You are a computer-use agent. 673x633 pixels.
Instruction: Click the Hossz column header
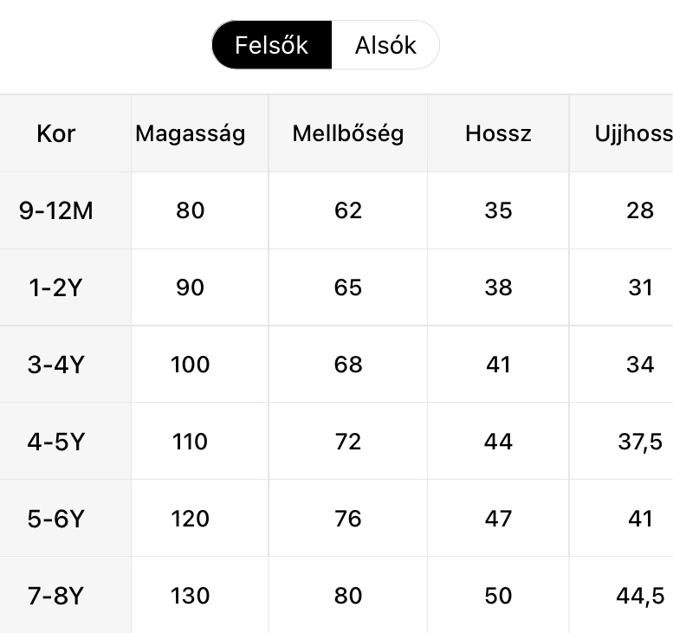click(498, 133)
